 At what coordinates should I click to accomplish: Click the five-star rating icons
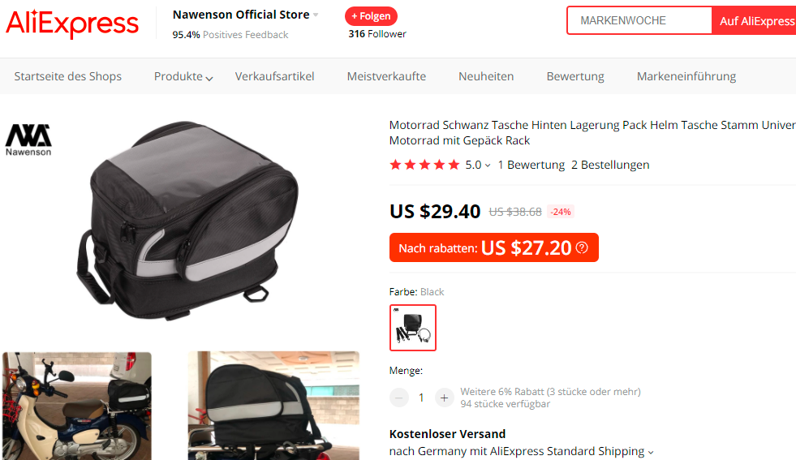point(424,165)
